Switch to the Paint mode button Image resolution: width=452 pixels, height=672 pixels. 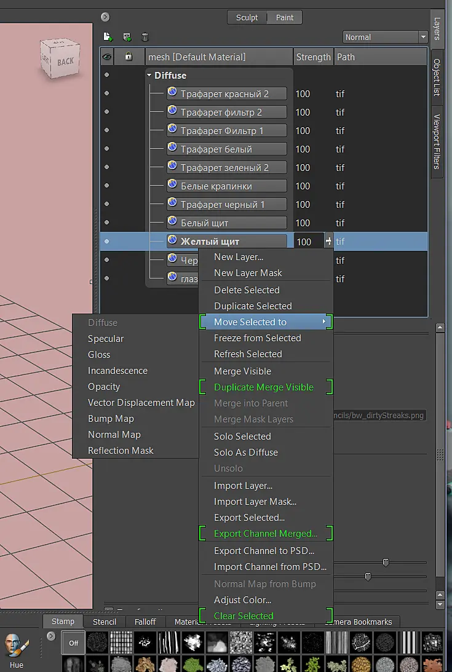[x=285, y=18]
